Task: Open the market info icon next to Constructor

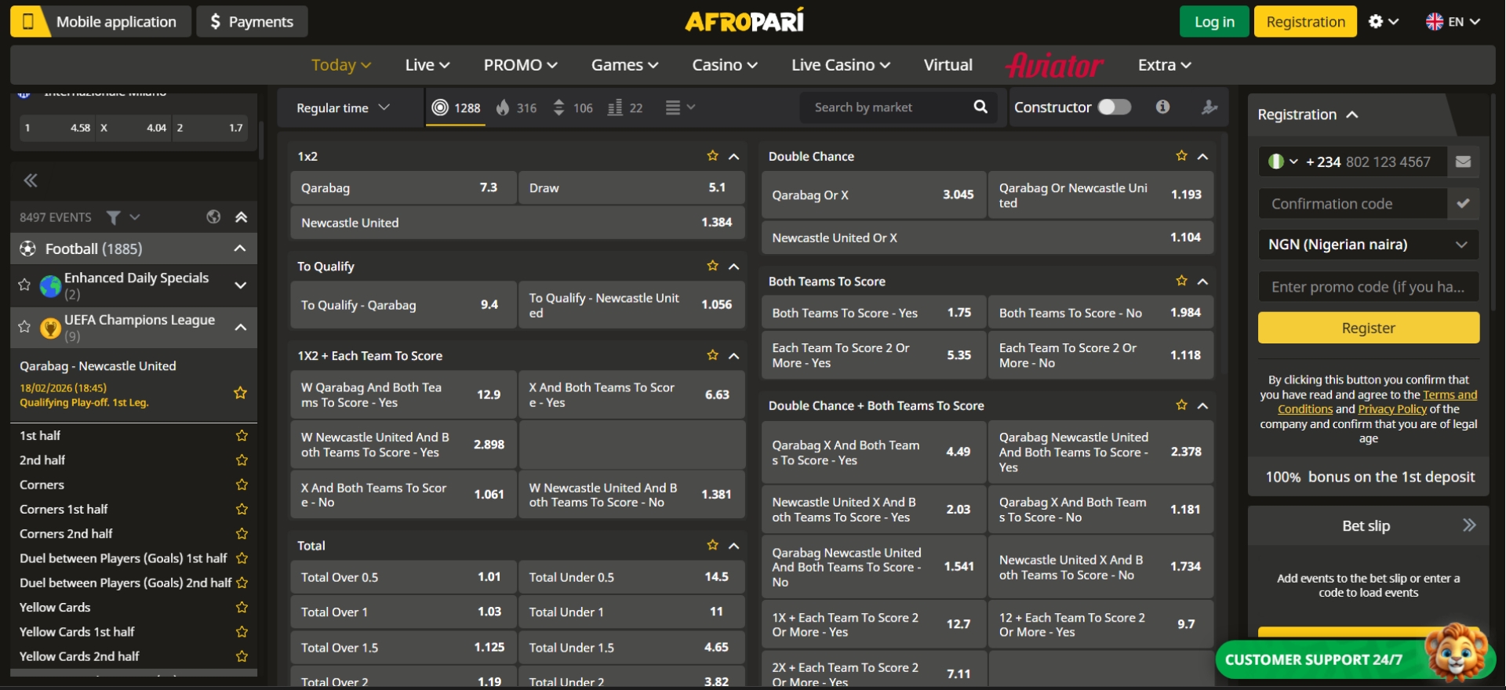Action: click(x=1162, y=107)
